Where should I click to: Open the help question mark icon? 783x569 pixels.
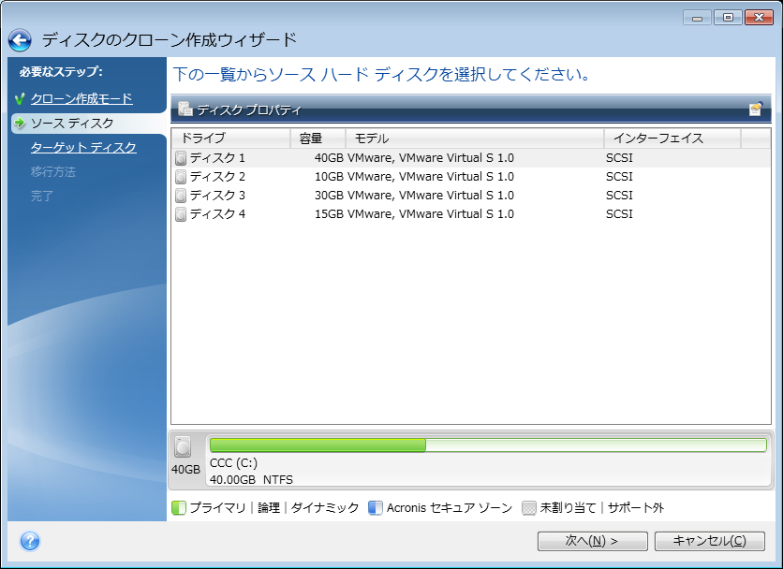tap(30, 541)
